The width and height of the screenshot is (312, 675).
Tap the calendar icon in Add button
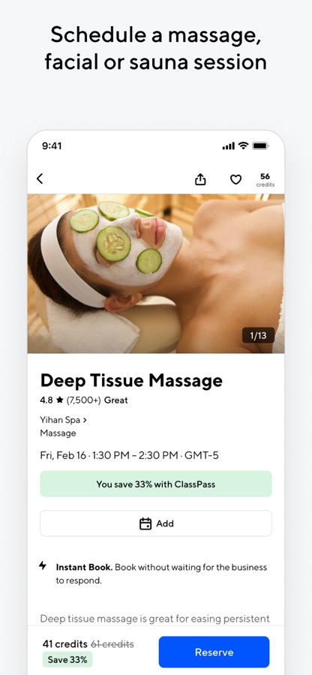pos(145,523)
